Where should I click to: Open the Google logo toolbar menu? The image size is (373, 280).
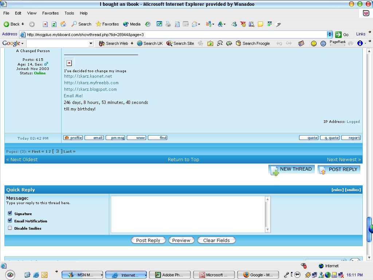[x=12, y=43]
